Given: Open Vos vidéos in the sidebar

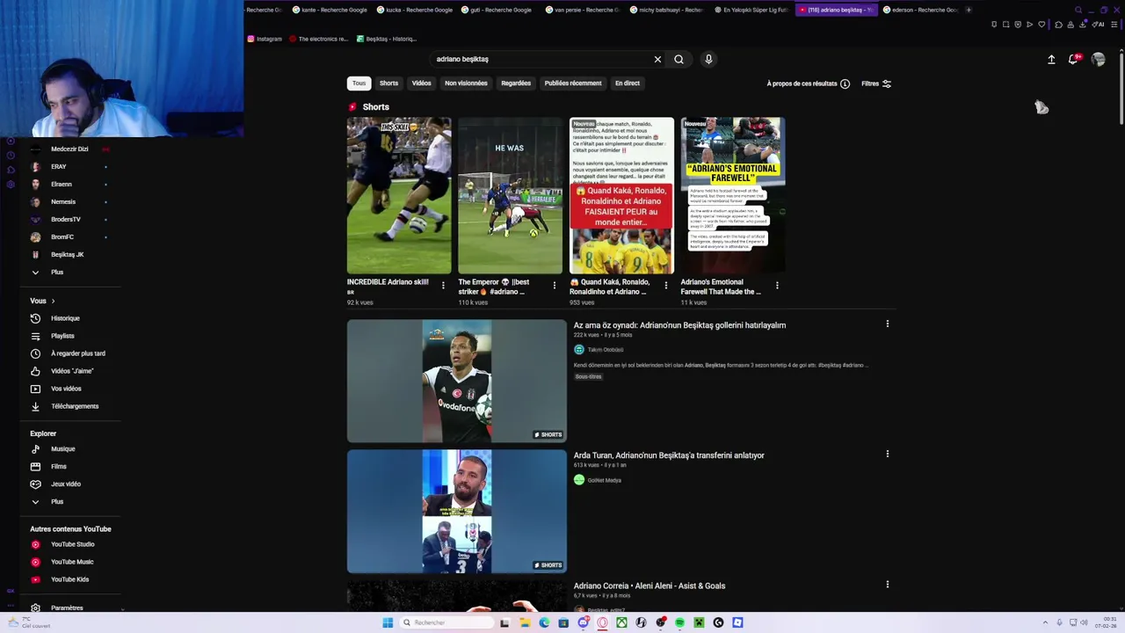Looking at the screenshot, I should (x=66, y=389).
